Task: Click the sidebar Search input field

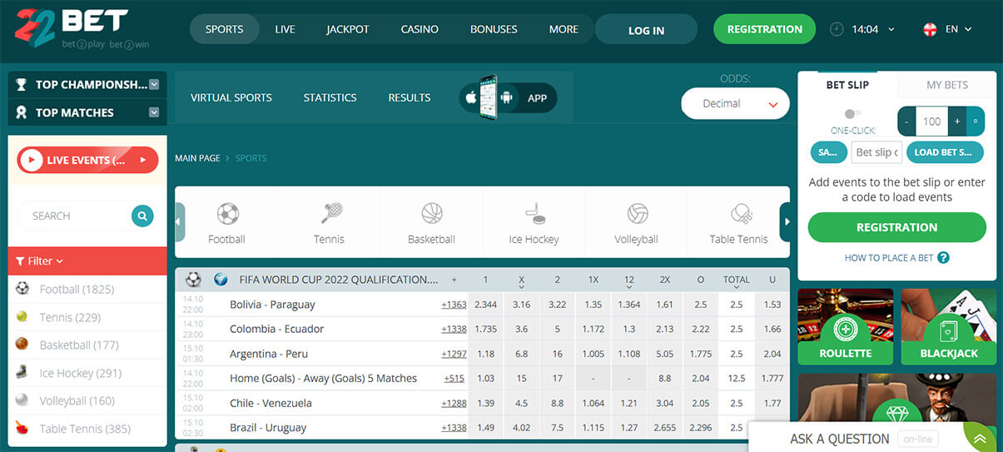Action: click(75, 216)
